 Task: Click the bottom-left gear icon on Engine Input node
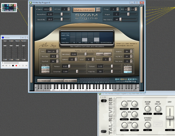click(x=3, y=10)
